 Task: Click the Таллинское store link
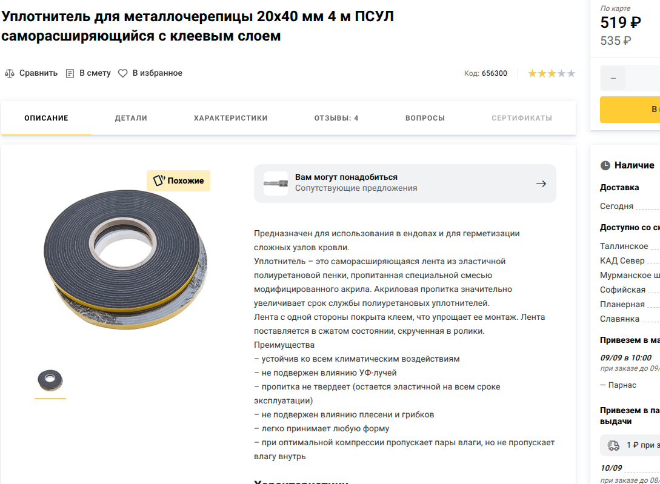624,246
